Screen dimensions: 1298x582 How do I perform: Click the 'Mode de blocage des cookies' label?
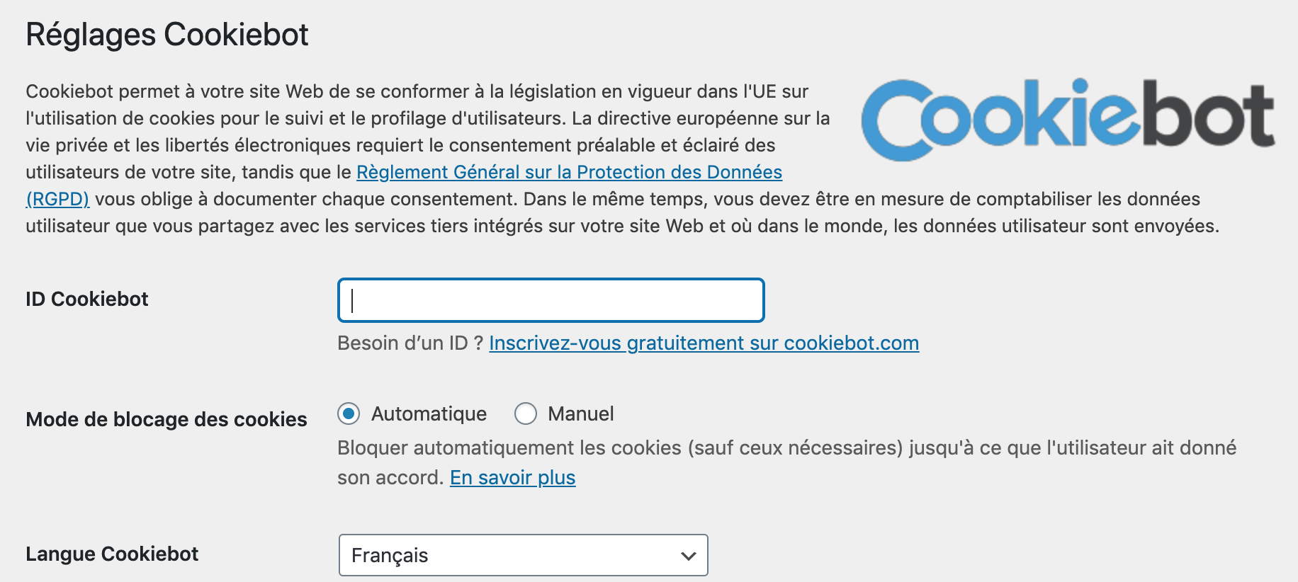[x=167, y=419]
